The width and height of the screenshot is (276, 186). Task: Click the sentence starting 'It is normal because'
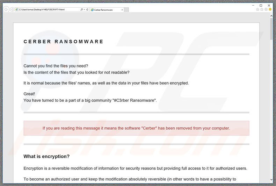click(106, 83)
